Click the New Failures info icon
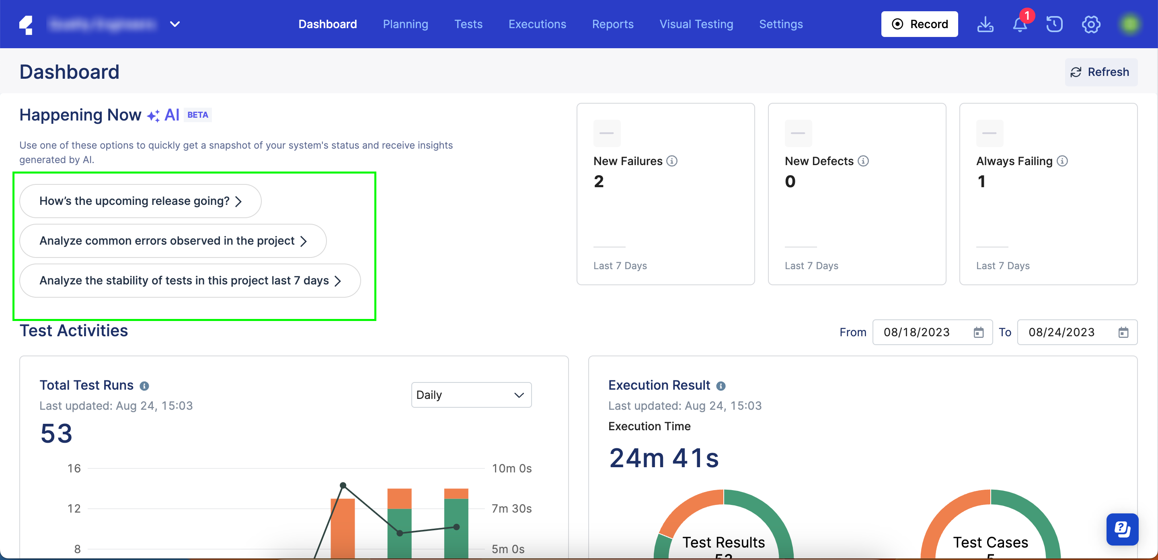Image resolution: width=1158 pixels, height=560 pixels. click(671, 161)
